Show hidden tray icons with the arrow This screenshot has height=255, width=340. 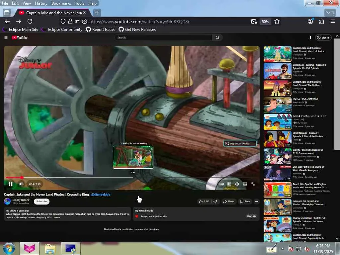(282, 249)
